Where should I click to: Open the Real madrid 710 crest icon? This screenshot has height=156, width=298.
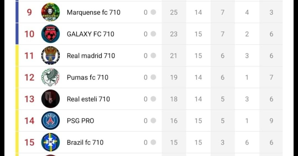50,56
